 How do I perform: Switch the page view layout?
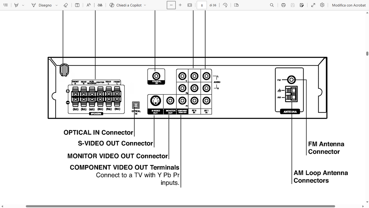coord(236,5)
